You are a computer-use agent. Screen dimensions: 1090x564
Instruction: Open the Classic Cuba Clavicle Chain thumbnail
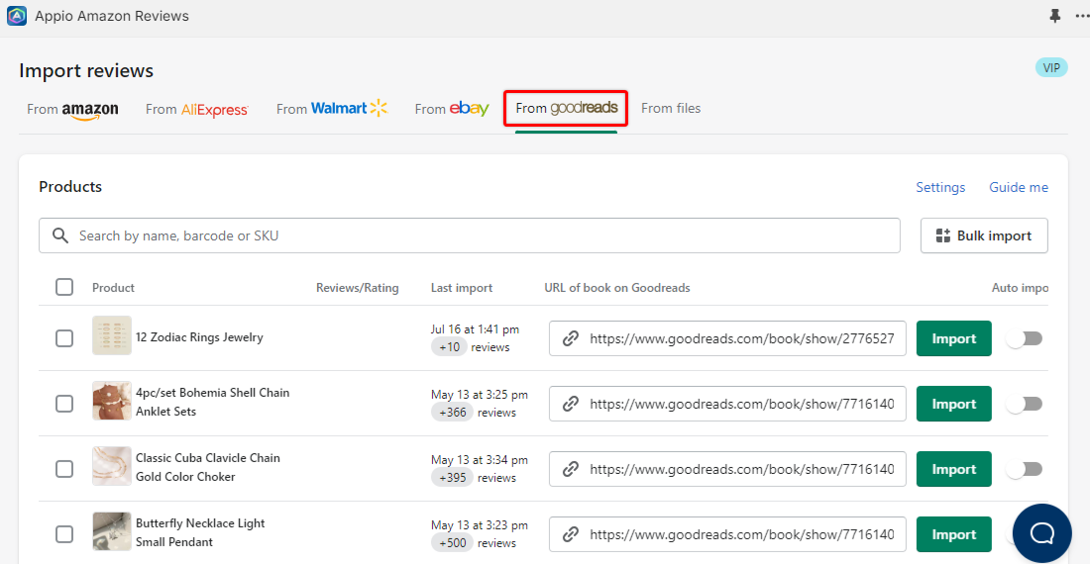[112, 466]
